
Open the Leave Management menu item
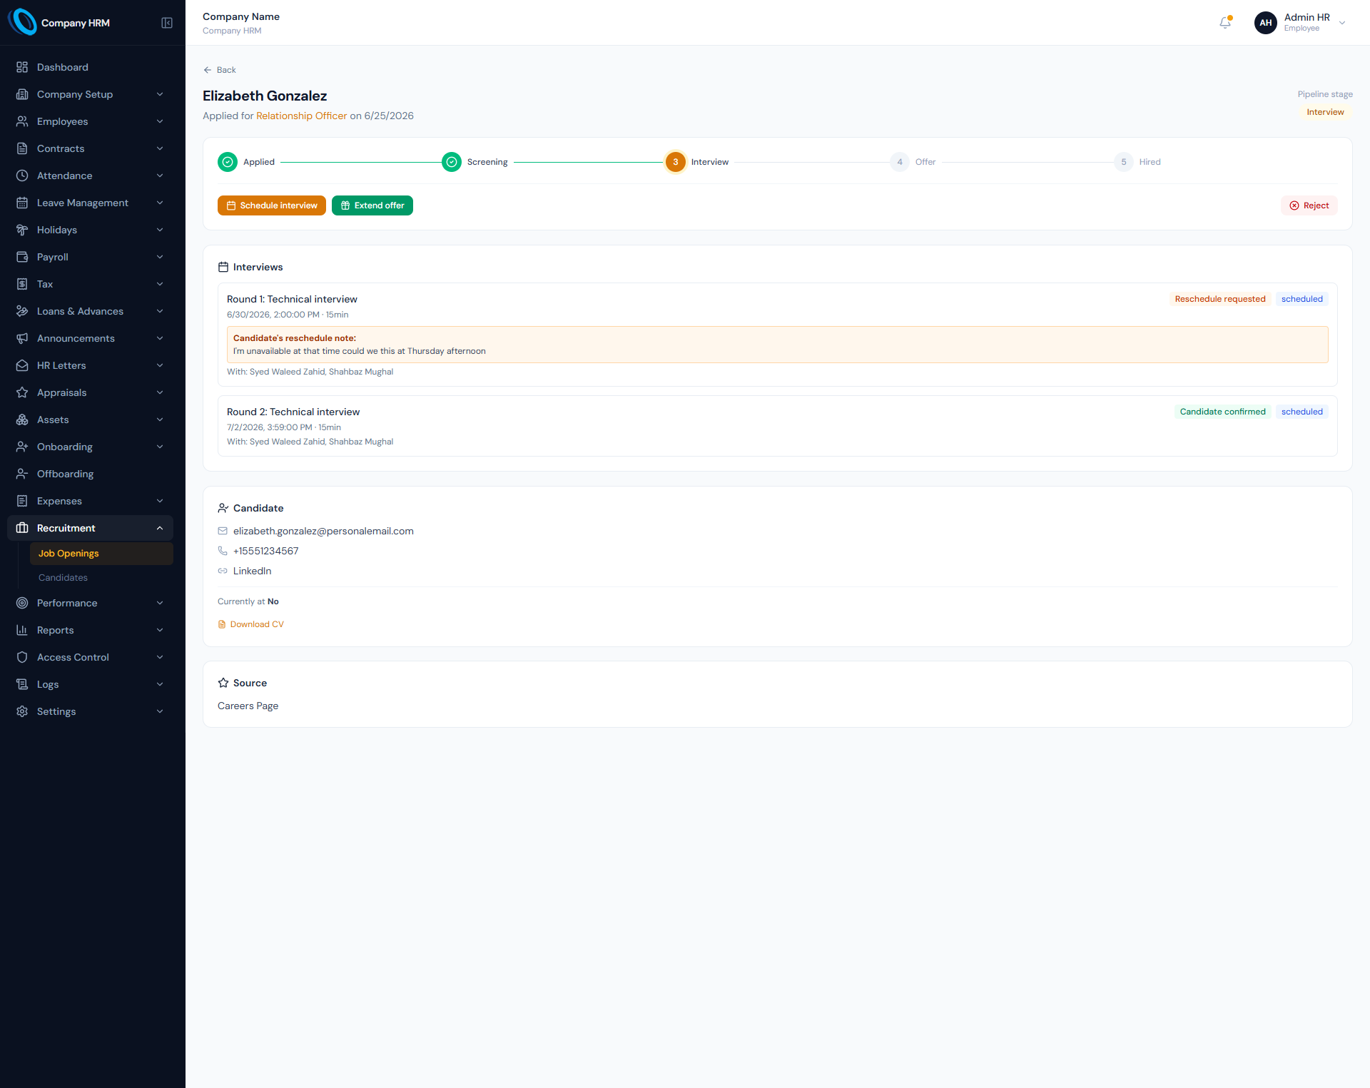click(x=90, y=203)
